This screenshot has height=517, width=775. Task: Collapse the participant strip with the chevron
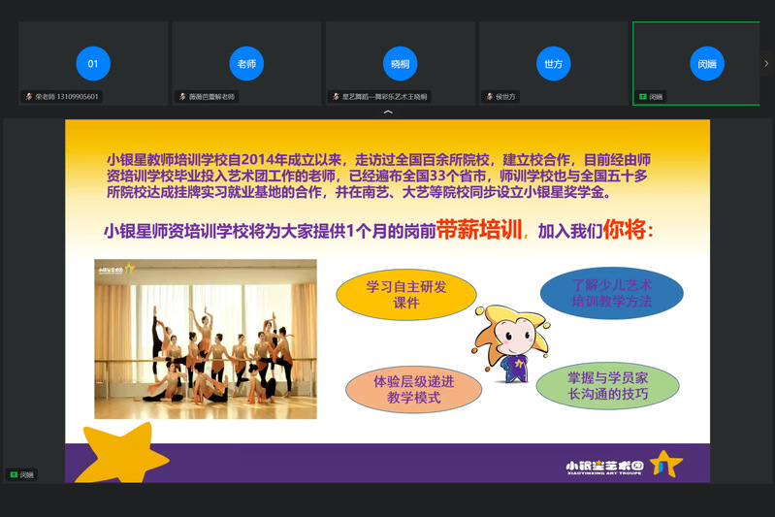pos(388,113)
